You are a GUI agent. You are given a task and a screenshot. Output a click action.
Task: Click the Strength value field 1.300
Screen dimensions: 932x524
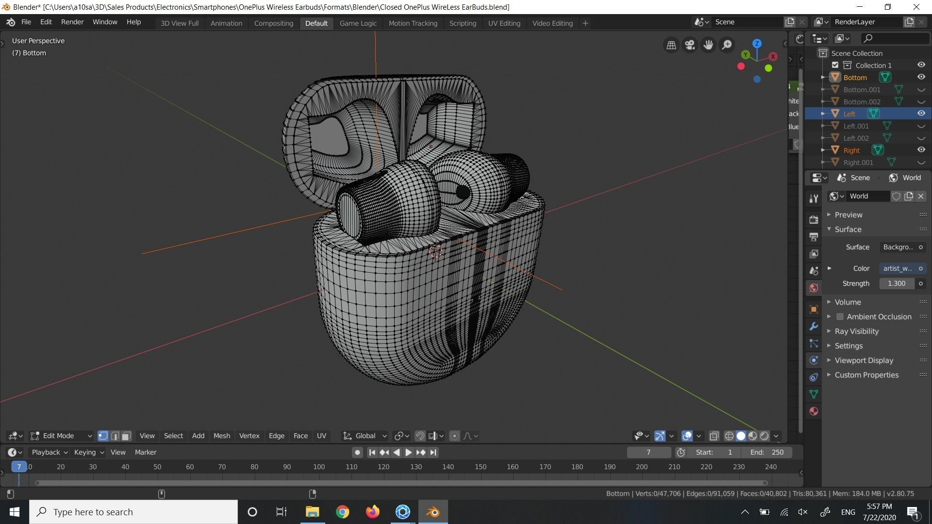click(x=896, y=283)
